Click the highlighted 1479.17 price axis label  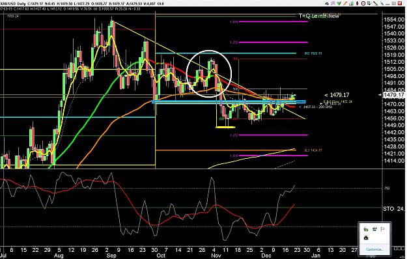[x=393, y=95]
